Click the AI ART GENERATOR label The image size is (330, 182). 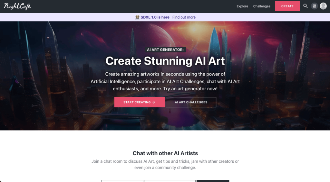[165, 50]
